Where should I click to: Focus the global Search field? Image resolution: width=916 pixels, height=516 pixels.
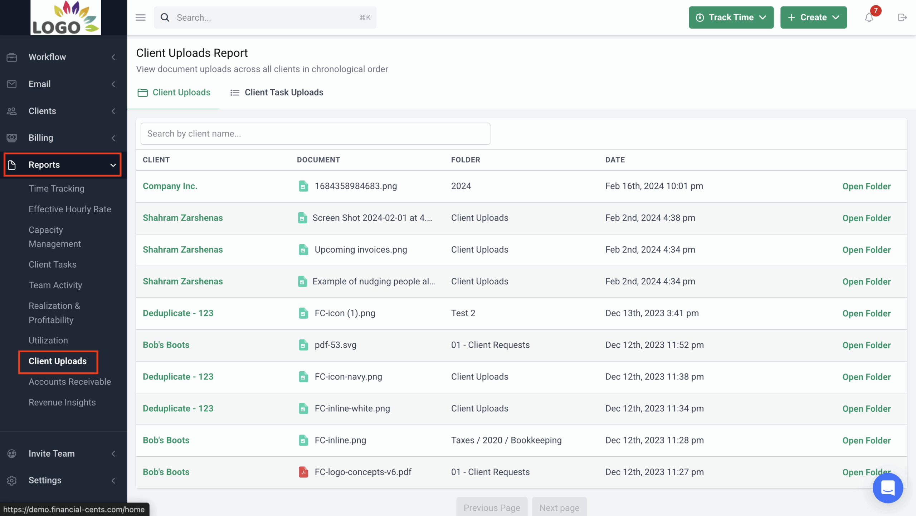(x=265, y=18)
